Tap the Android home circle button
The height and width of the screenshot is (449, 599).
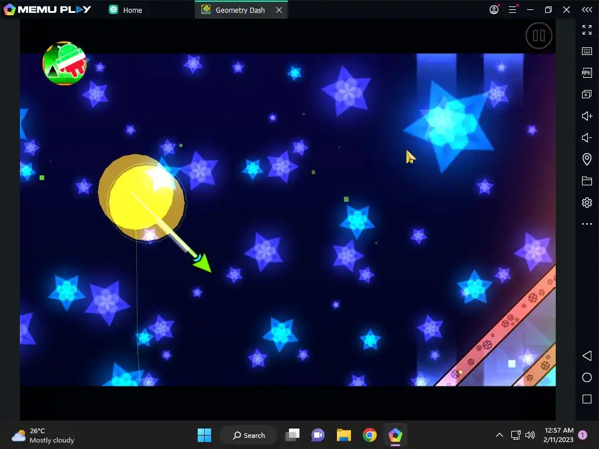pos(587,377)
